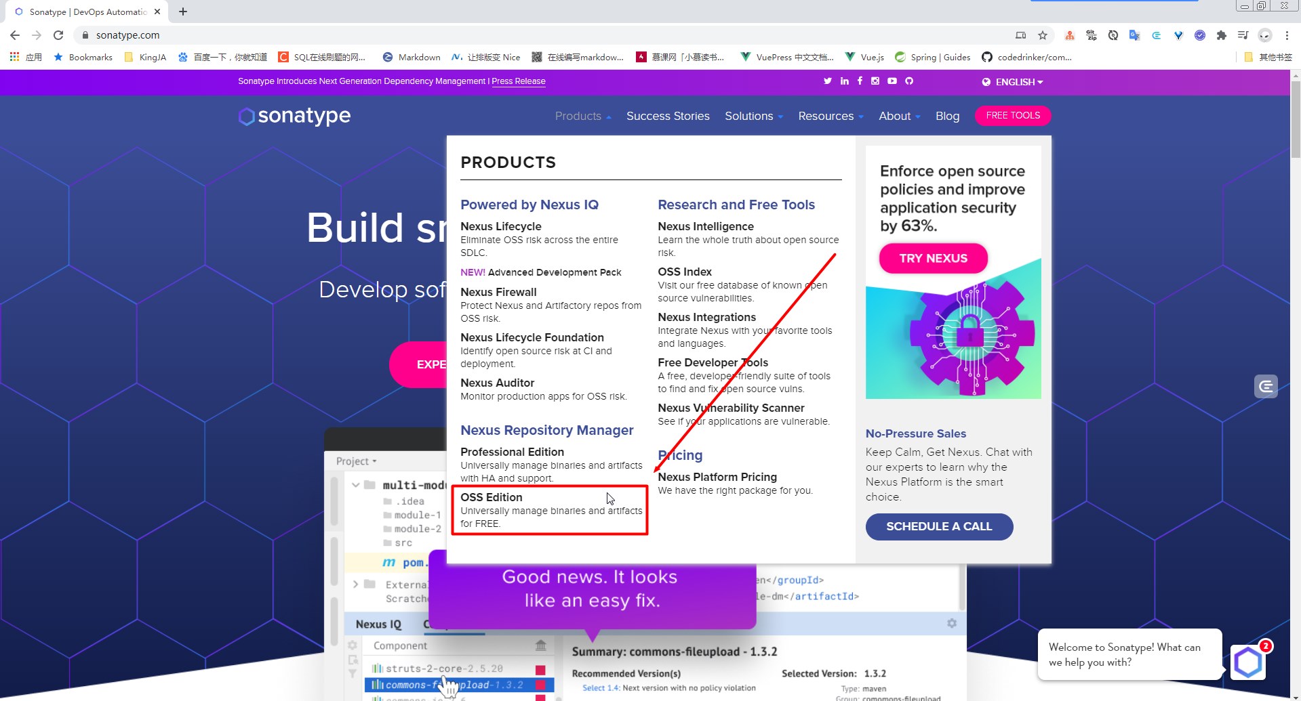This screenshot has width=1301, height=701.
Task: Open Sonatype's GitHub page
Action: [909, 81]
